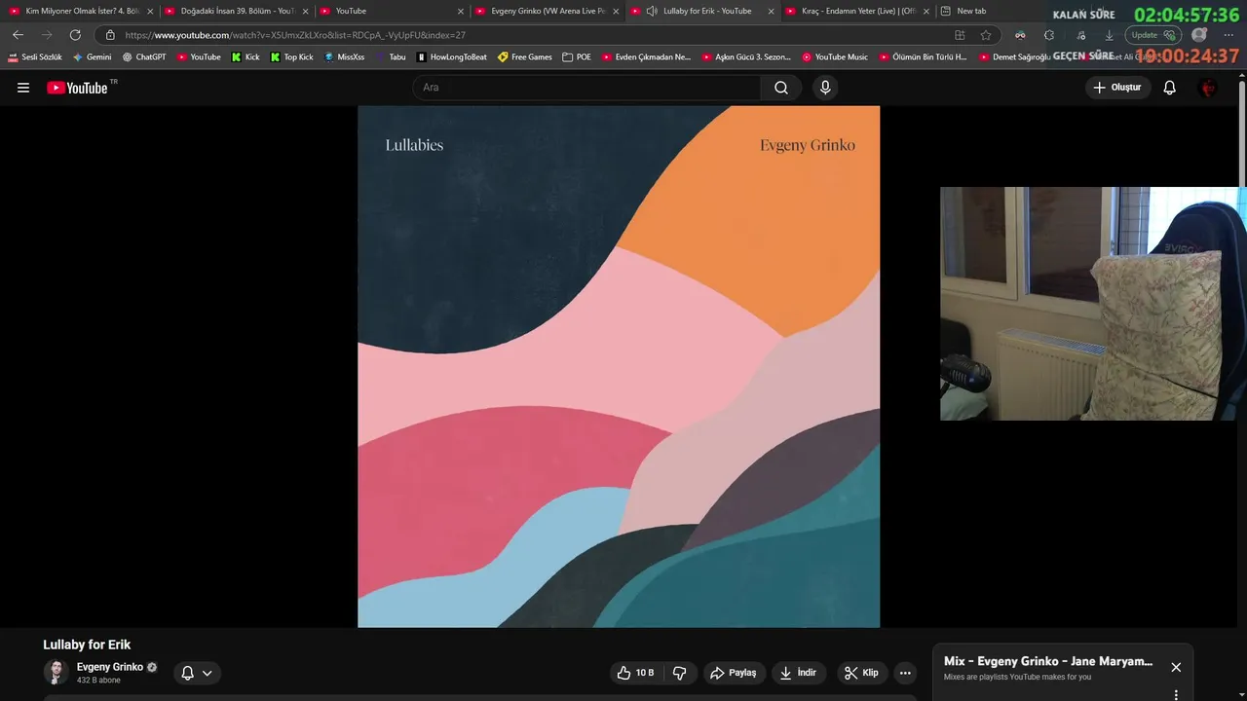Like the video with thumbs up
This screenshot has height=701, width=1247.
point(634,673)
